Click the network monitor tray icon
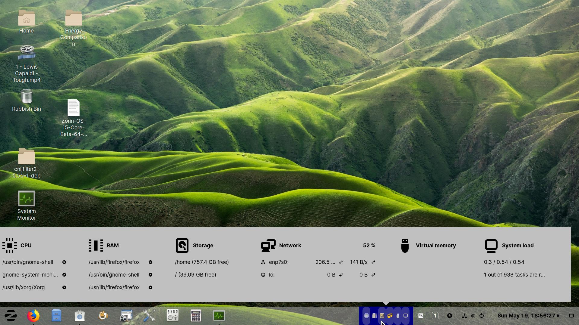The height and width of the screenshot is (325, 579). 390,316
